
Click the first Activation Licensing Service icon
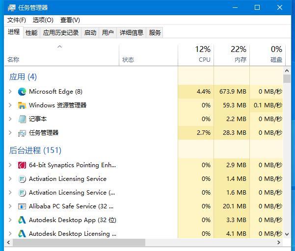click(22, 179)
